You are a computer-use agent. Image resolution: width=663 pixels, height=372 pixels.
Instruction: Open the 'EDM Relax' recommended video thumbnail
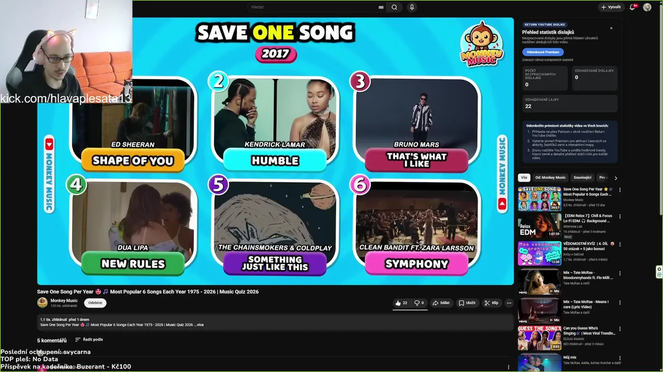[x=539, y=225]
